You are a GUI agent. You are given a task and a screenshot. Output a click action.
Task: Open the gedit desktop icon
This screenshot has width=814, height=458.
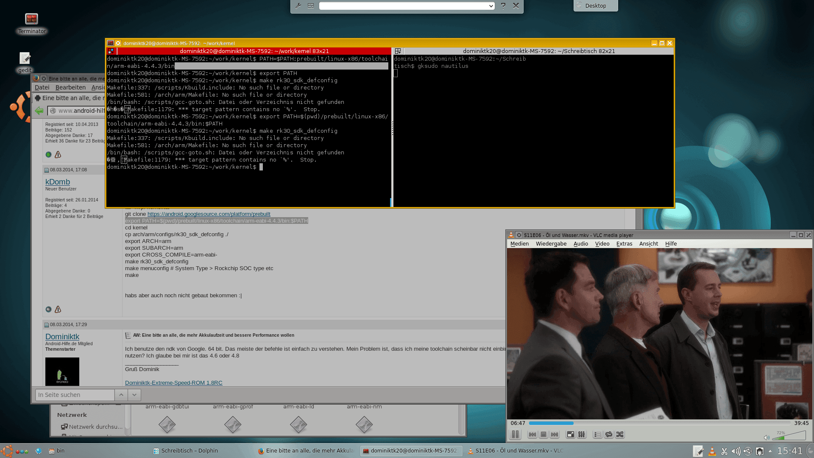[x=25, y=62]
